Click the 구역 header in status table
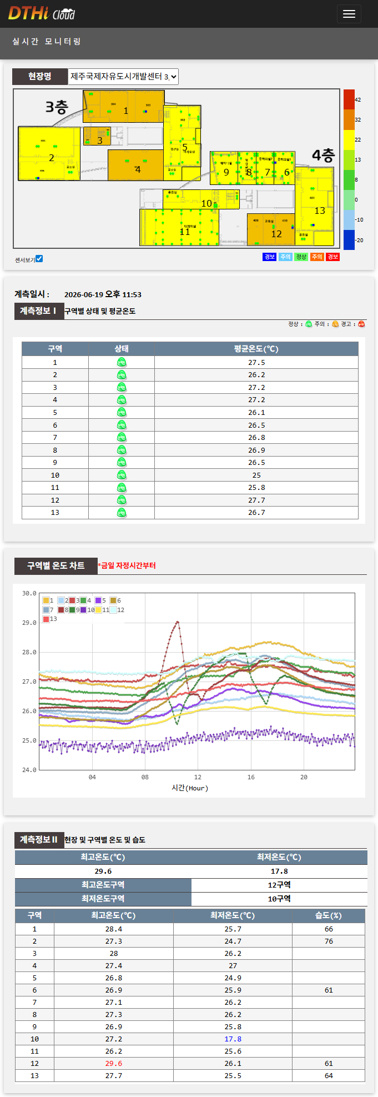This screenshot has width=378, height=1097. [55, 349]
